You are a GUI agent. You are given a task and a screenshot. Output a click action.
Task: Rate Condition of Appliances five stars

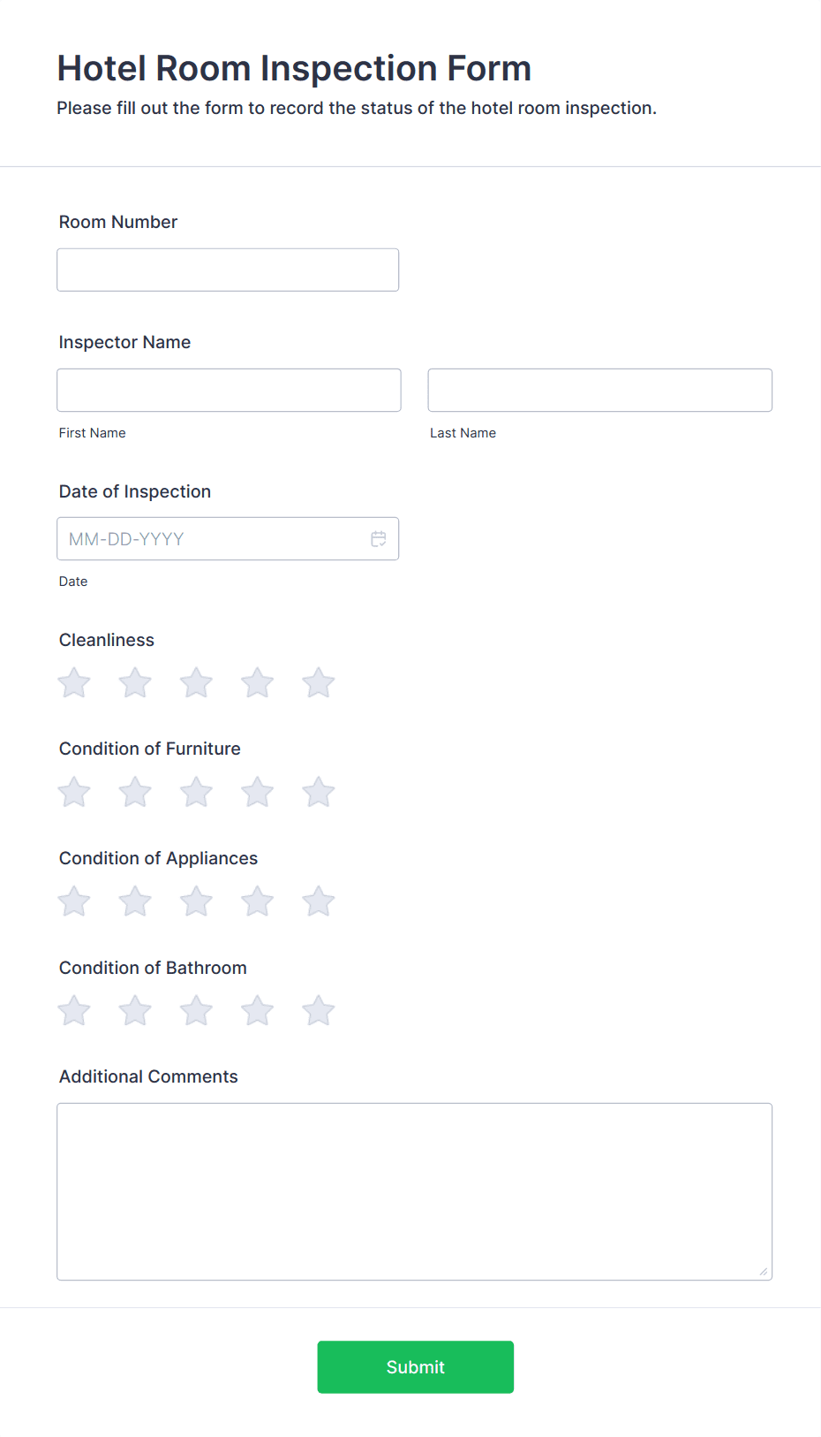click(318, 901)
